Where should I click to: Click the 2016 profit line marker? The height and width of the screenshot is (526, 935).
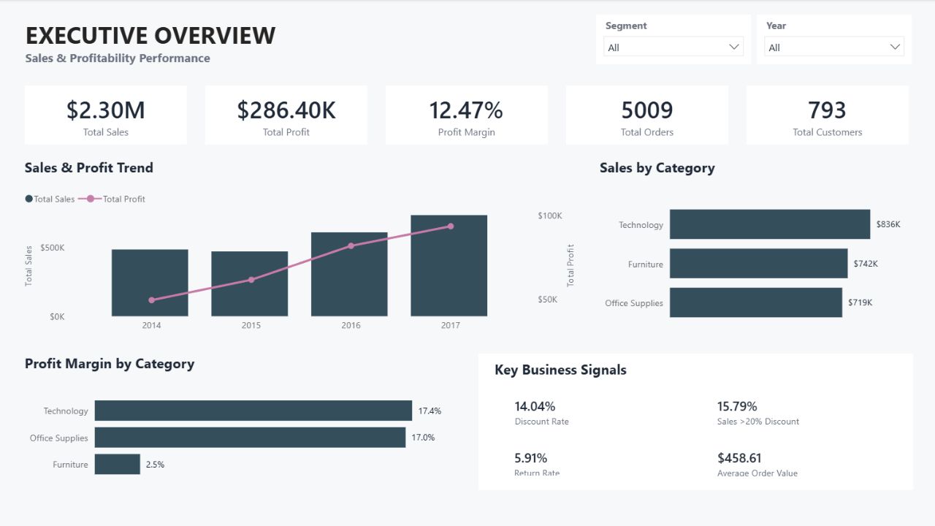pos(351,246)
